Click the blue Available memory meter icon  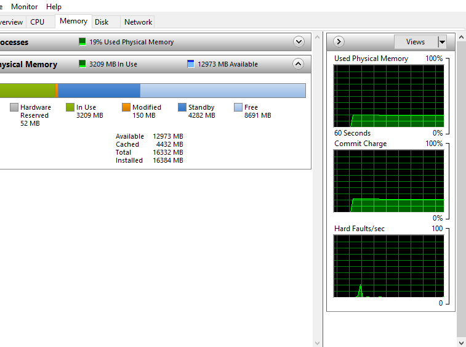tap(191, 64)
